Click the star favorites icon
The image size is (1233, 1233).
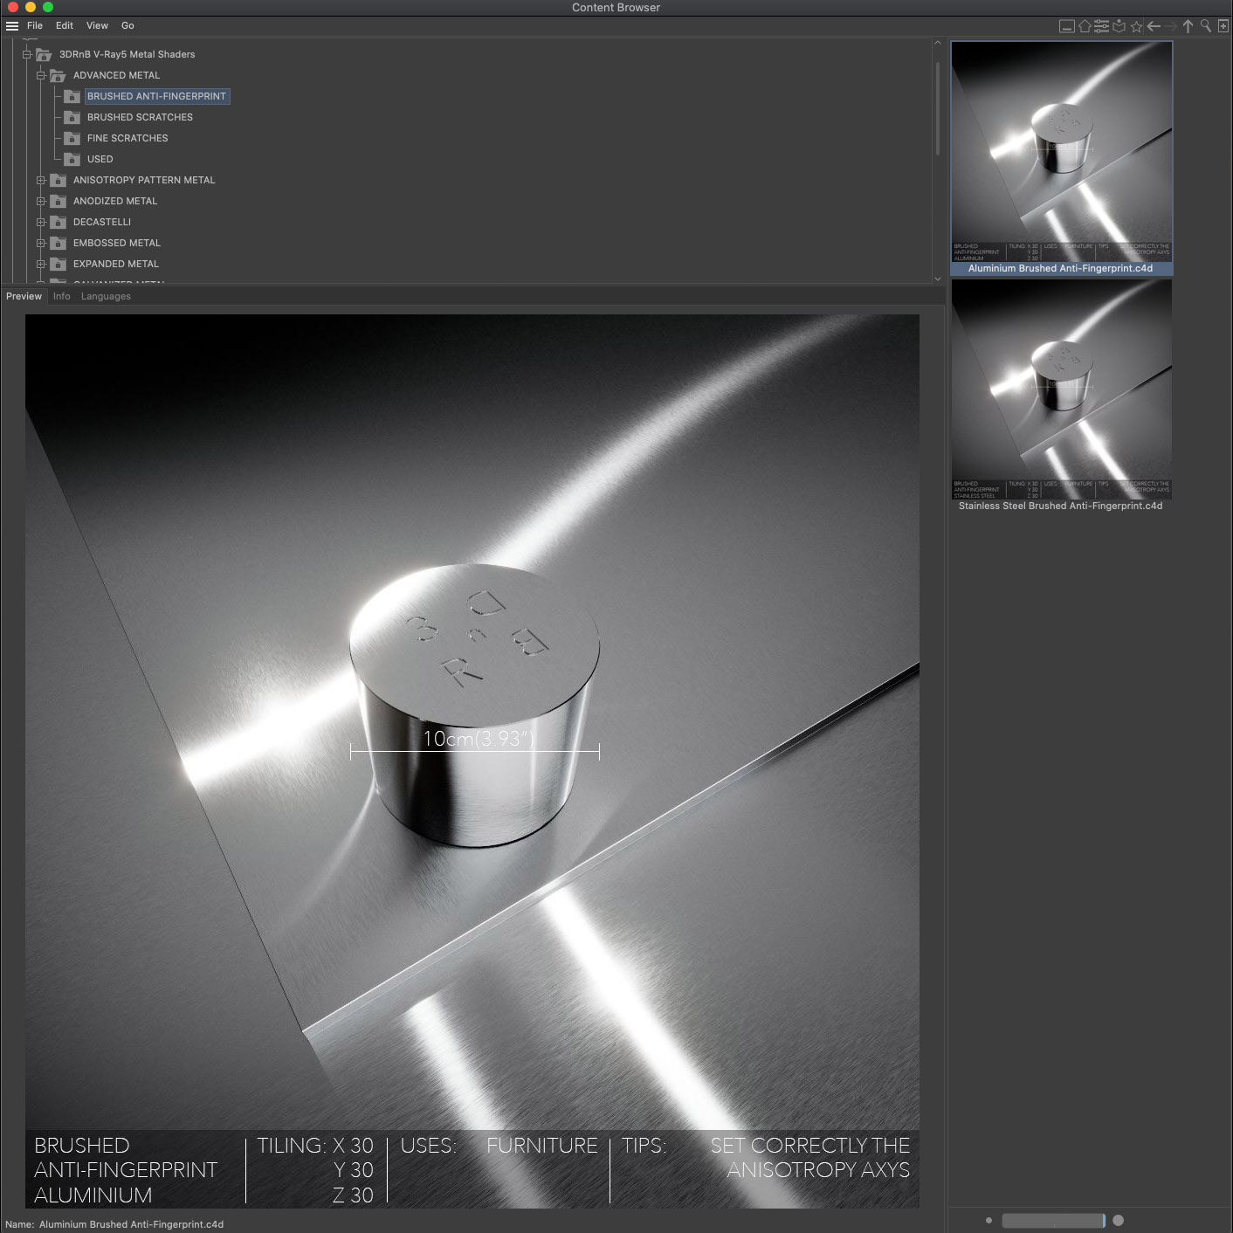click(x=1136, y=26)
